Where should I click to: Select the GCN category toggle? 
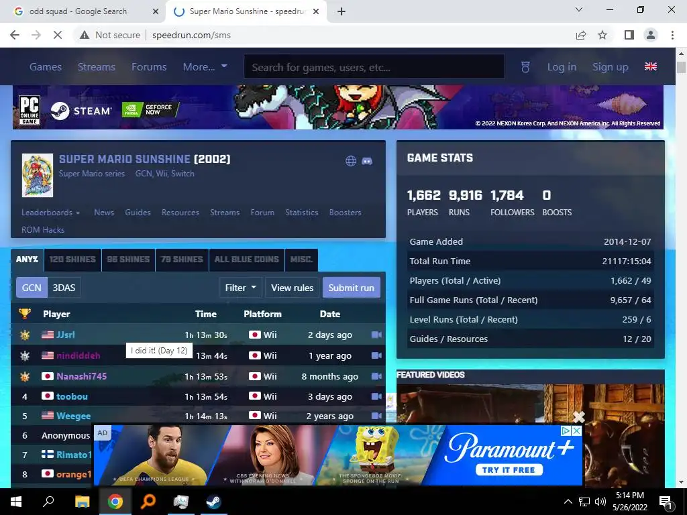[32, 288]
